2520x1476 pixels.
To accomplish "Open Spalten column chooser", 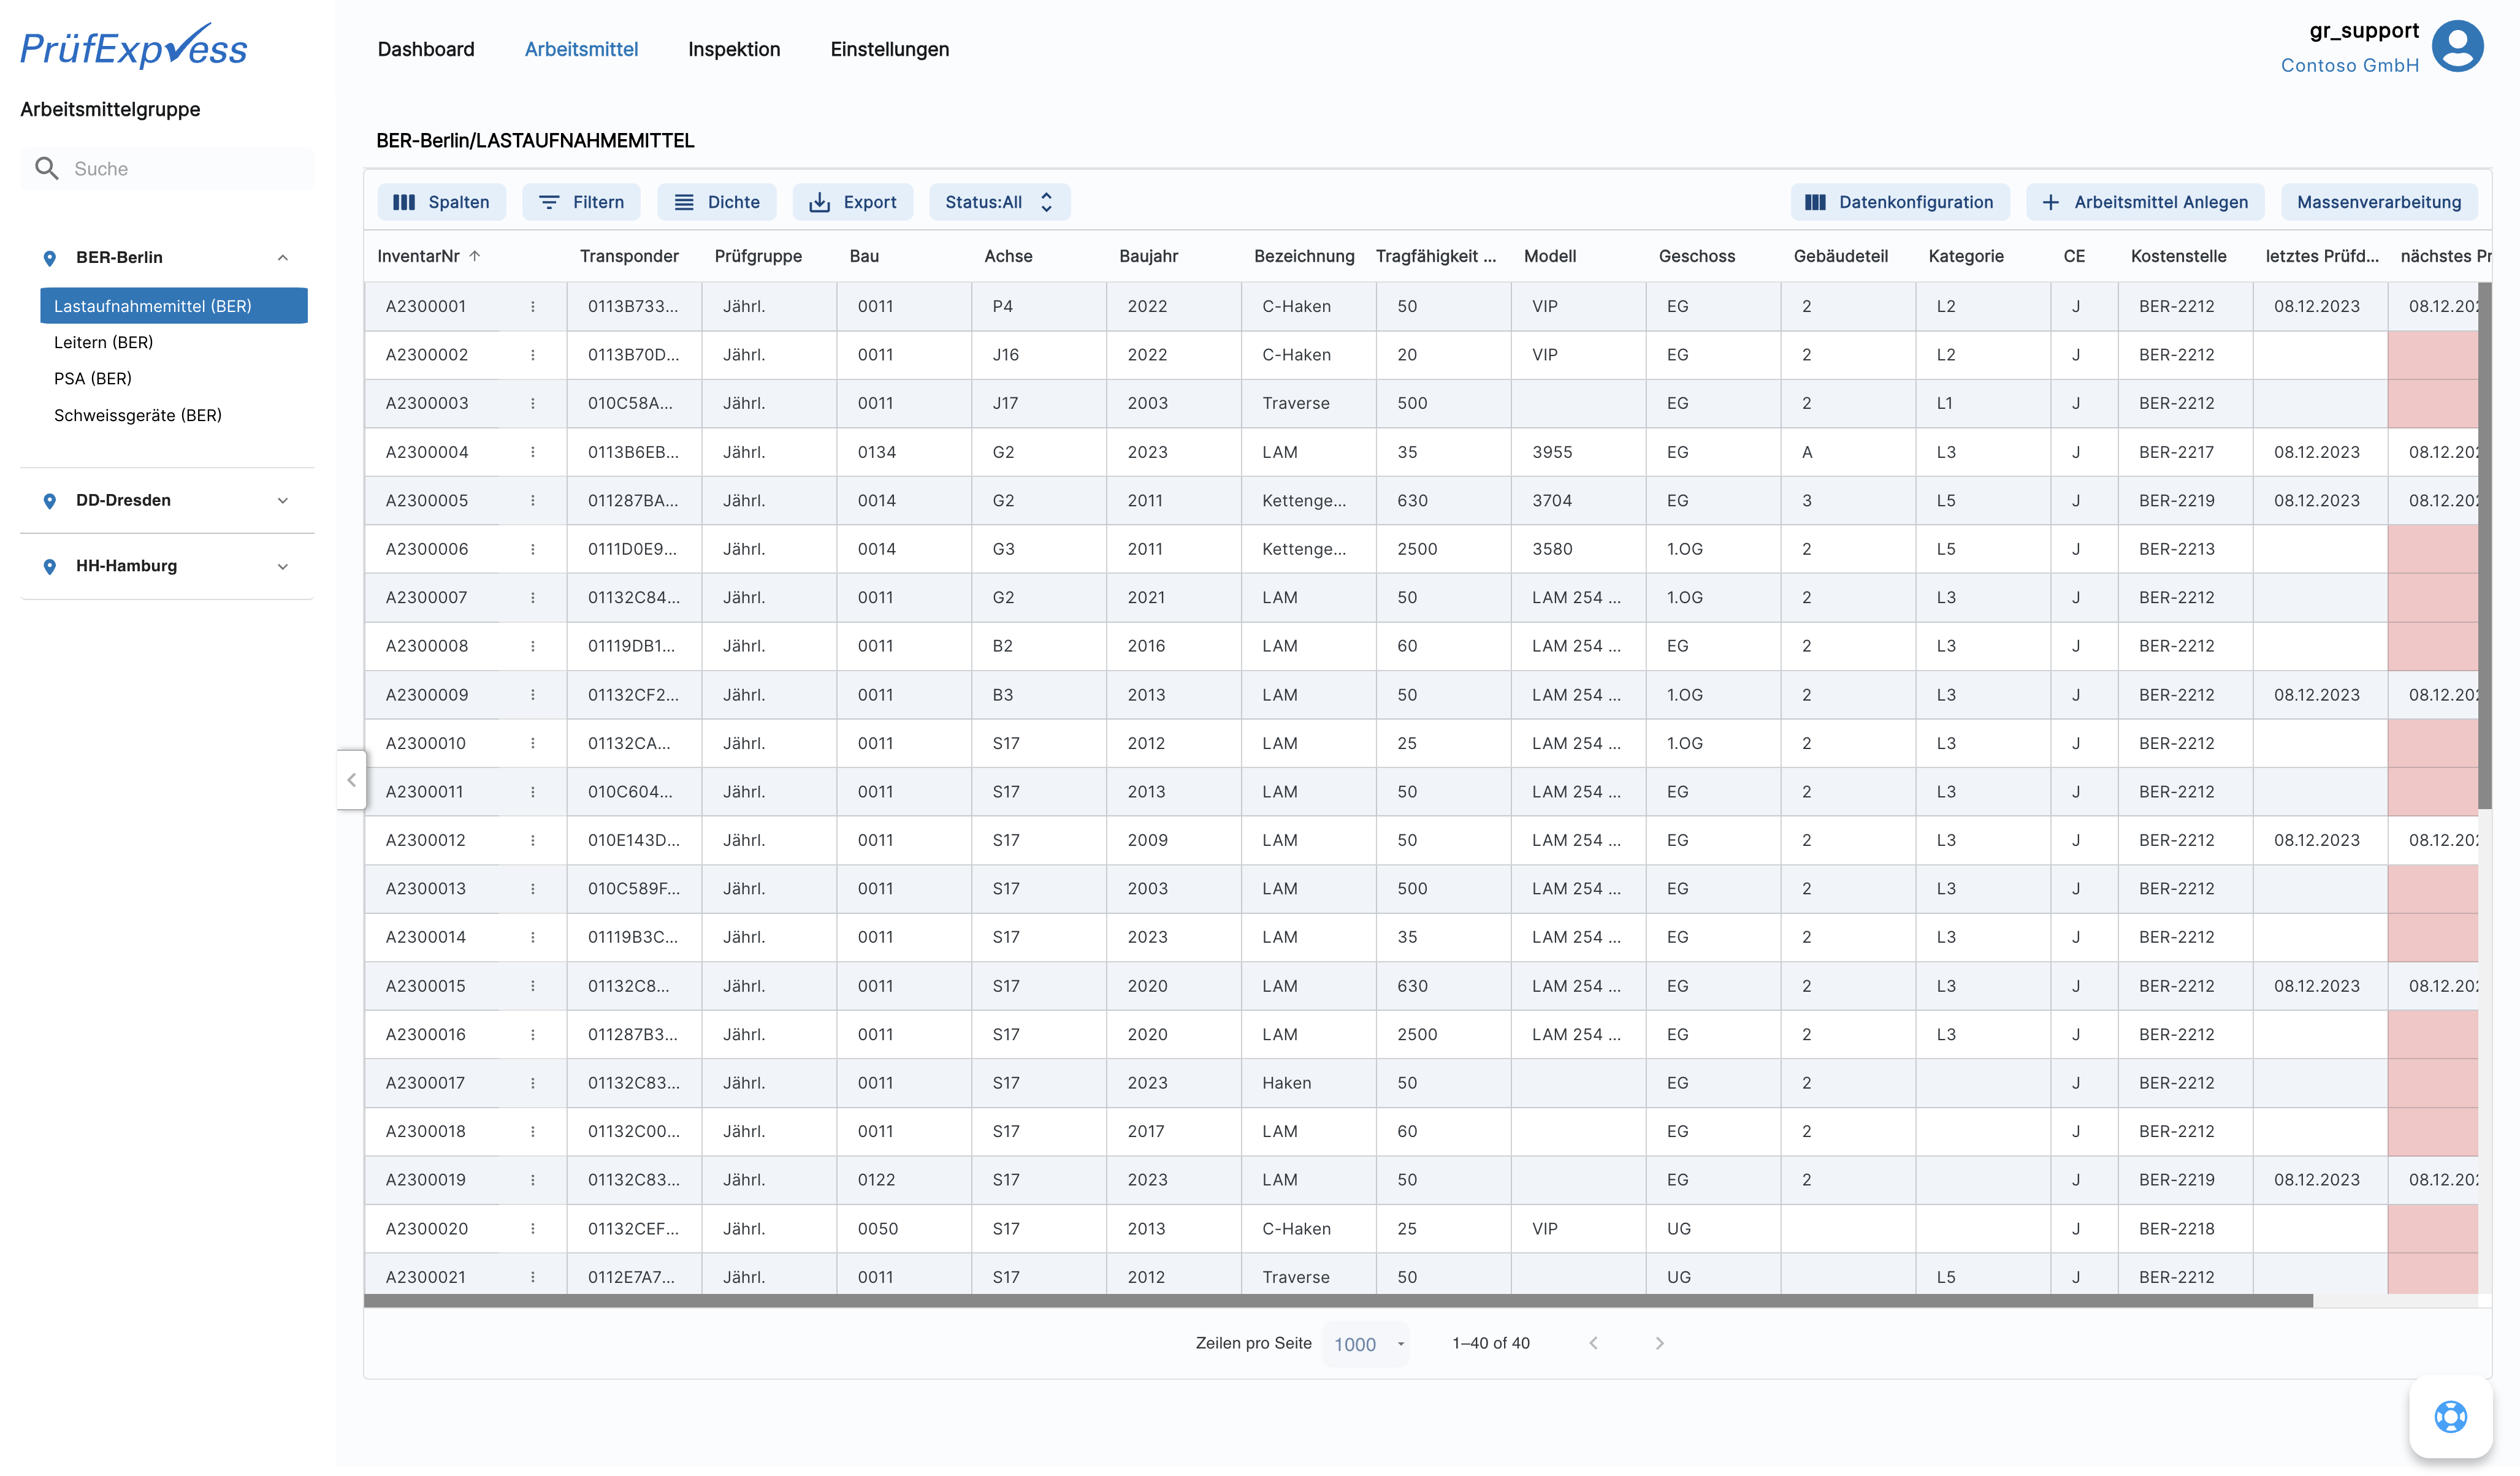I will point(441,202).
